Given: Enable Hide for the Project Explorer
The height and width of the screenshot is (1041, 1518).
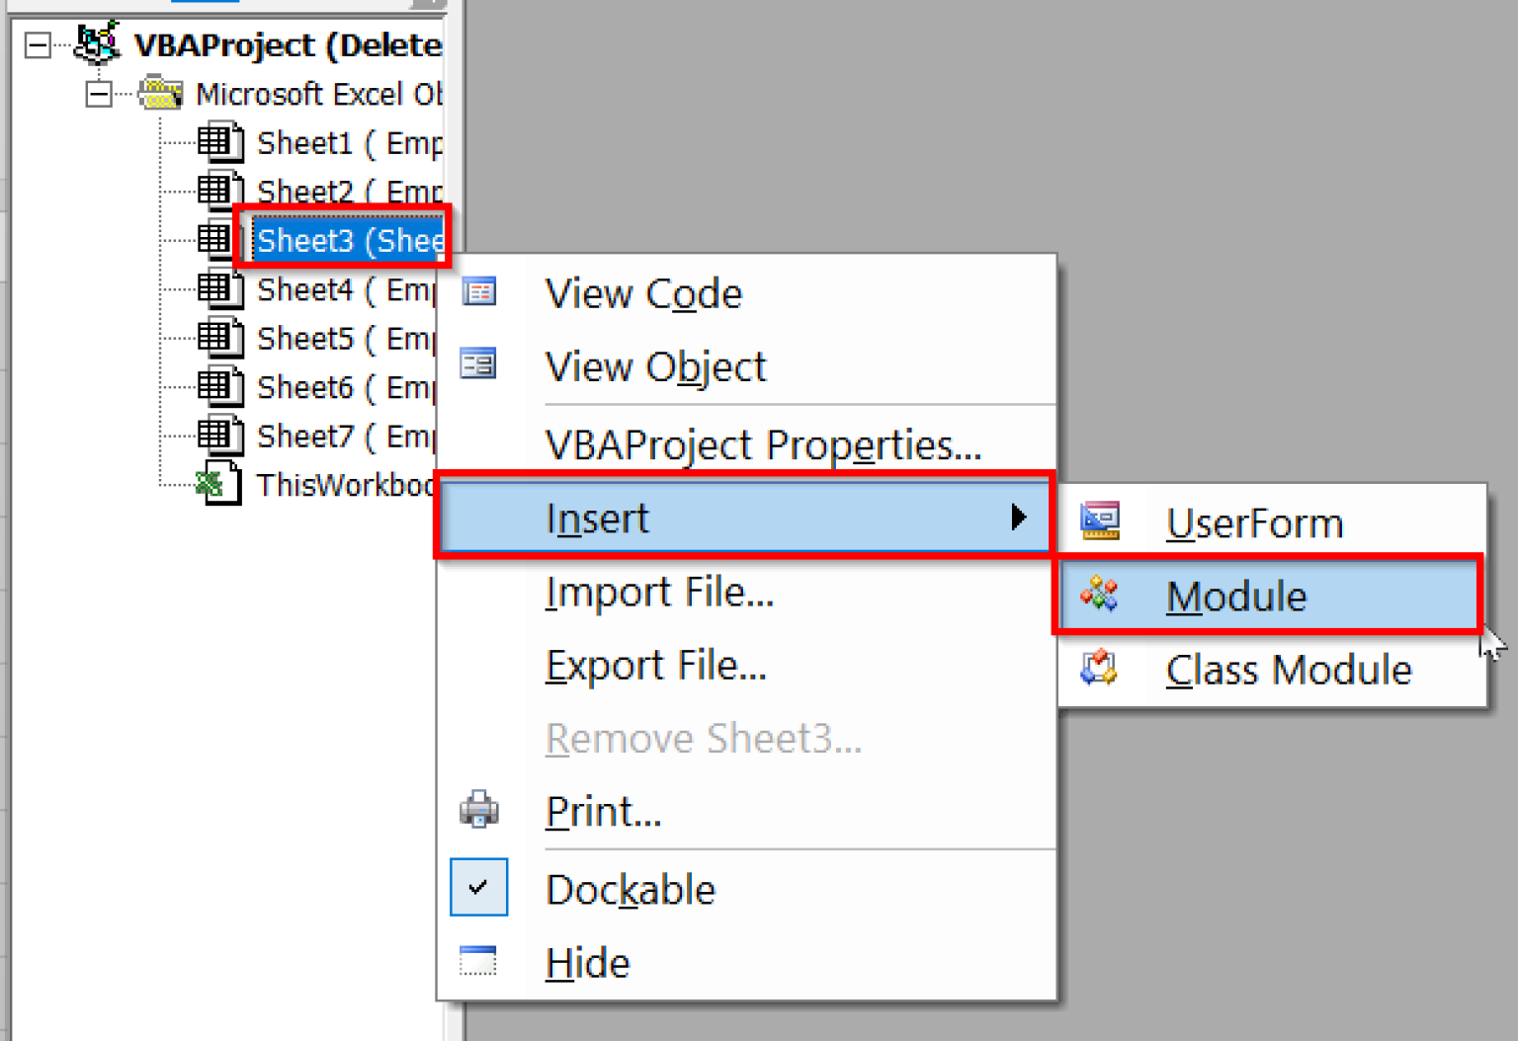Looking at the screenshot, I should [587, 962].
